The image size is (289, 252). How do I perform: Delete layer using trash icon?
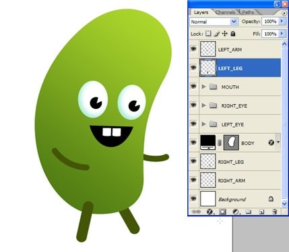coord(274,212)
